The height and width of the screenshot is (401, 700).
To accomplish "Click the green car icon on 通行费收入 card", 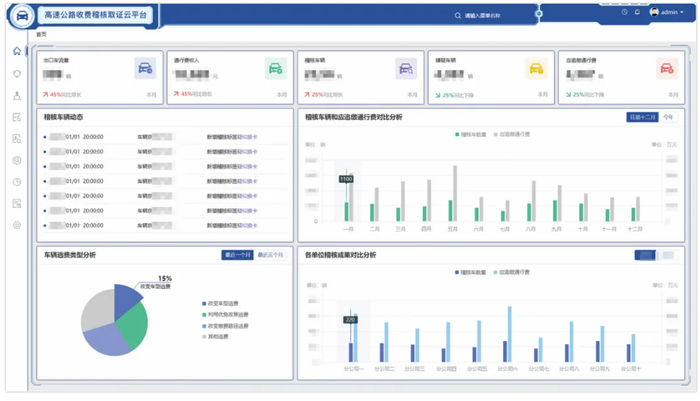I will point(275,69).
